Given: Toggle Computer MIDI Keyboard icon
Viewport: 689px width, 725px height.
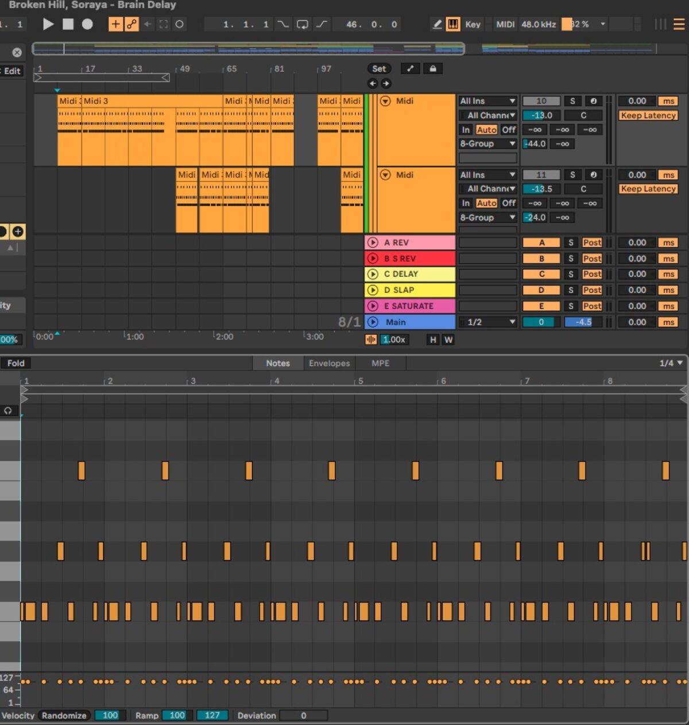Looking at the screenshot, I should (453, 24).
